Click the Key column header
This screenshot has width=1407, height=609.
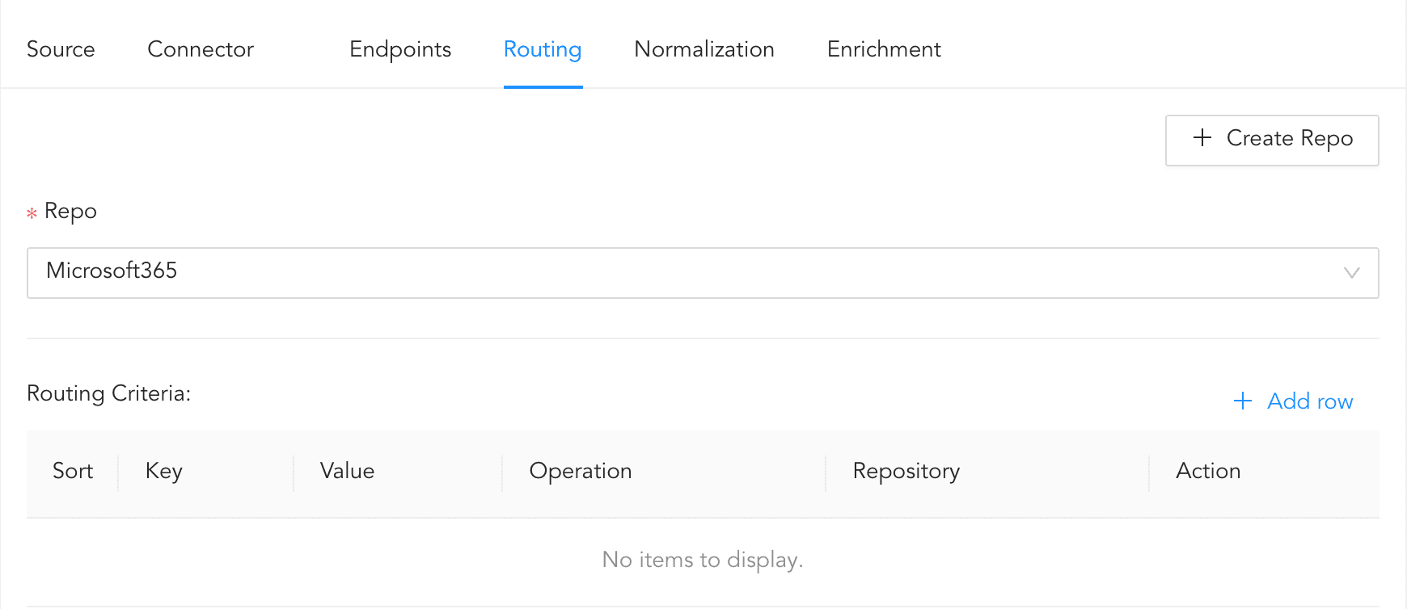(164, 471)
